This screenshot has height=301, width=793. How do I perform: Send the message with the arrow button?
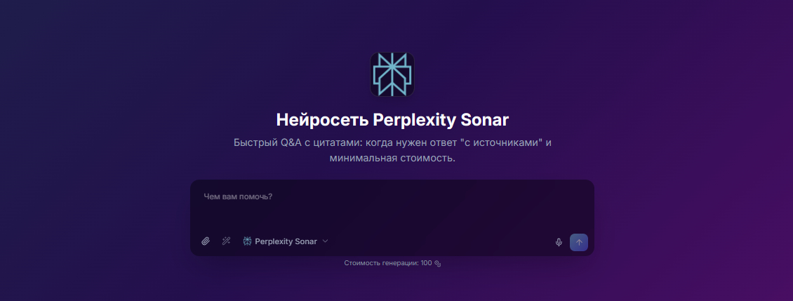click(579, 242)
